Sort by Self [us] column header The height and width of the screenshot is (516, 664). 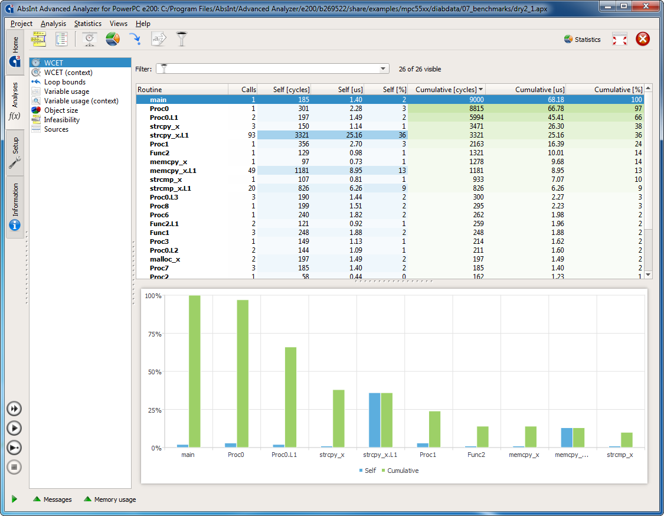[x=338, y=89]
